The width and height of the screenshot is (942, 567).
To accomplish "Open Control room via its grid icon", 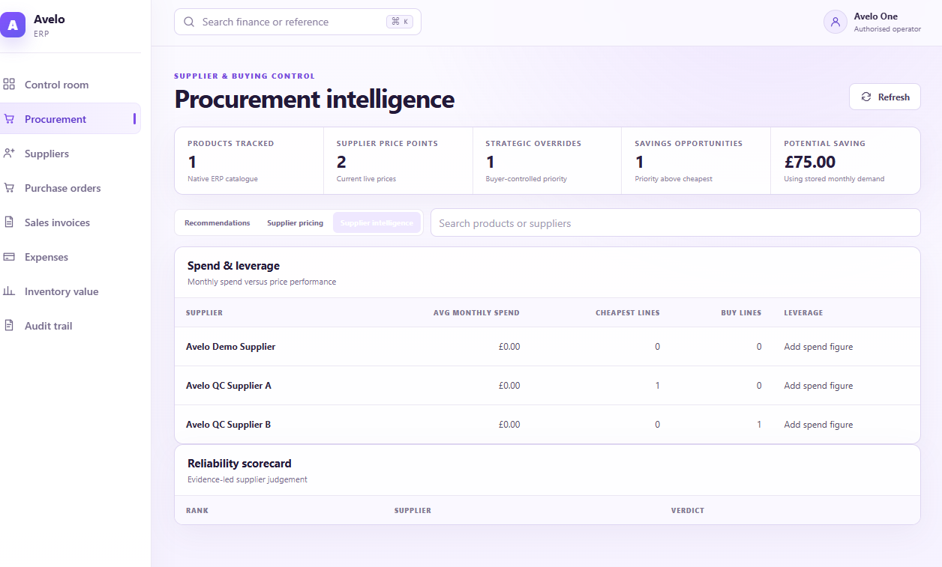I will coord(10,85).
